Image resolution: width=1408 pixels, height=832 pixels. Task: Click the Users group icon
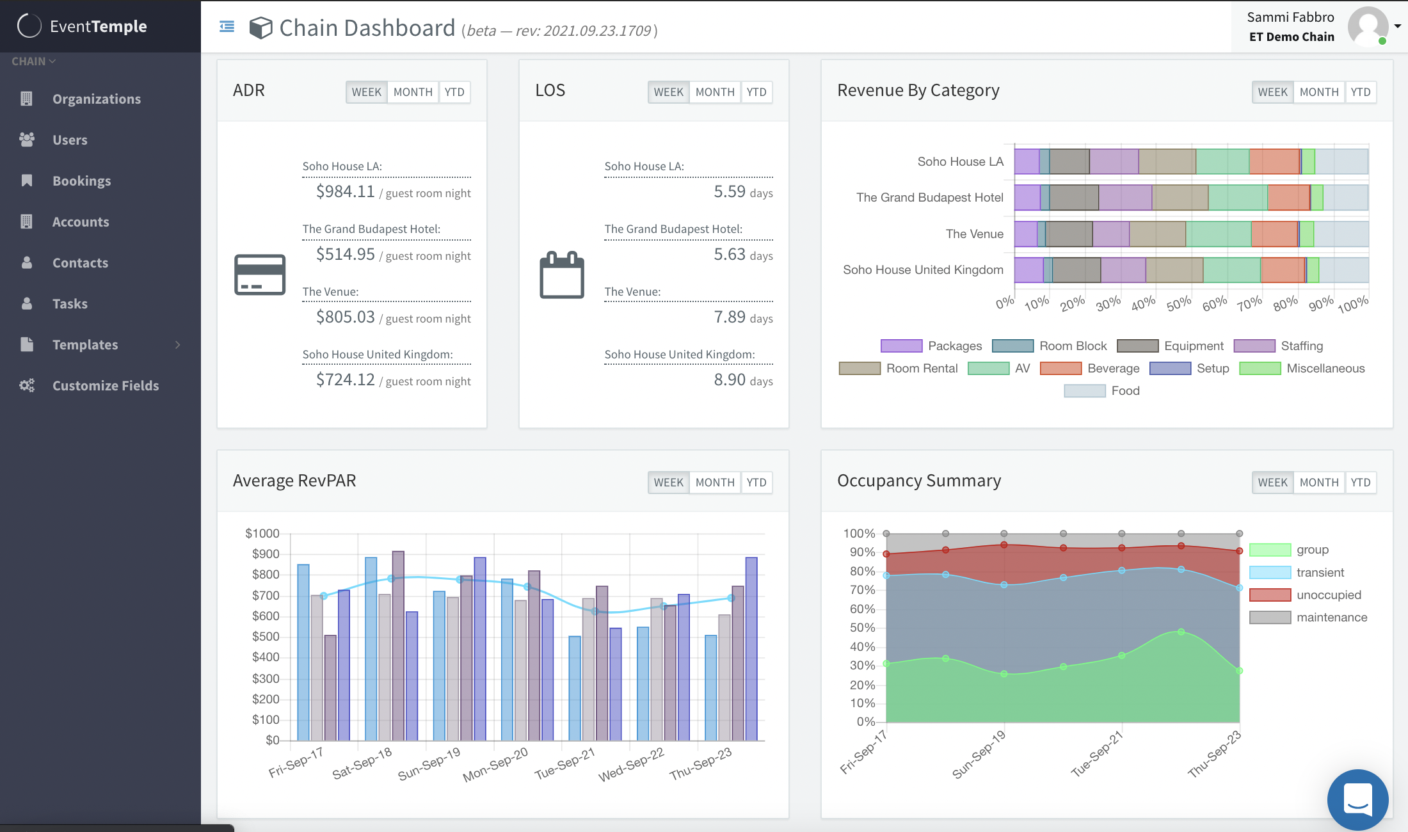pos(26,140)
